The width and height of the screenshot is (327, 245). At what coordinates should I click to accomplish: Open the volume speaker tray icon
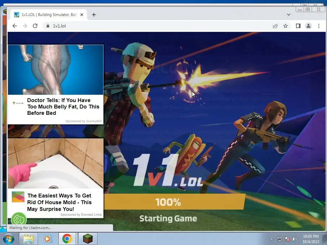(x=295, y=239)
